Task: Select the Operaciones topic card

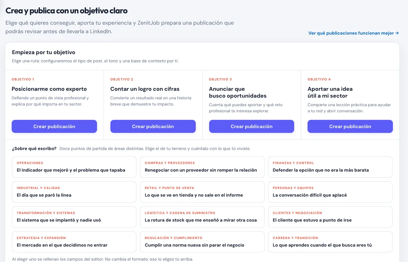Action: (74, 167)
